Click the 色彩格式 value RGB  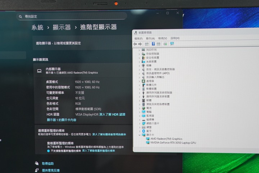tap(78, 104)
